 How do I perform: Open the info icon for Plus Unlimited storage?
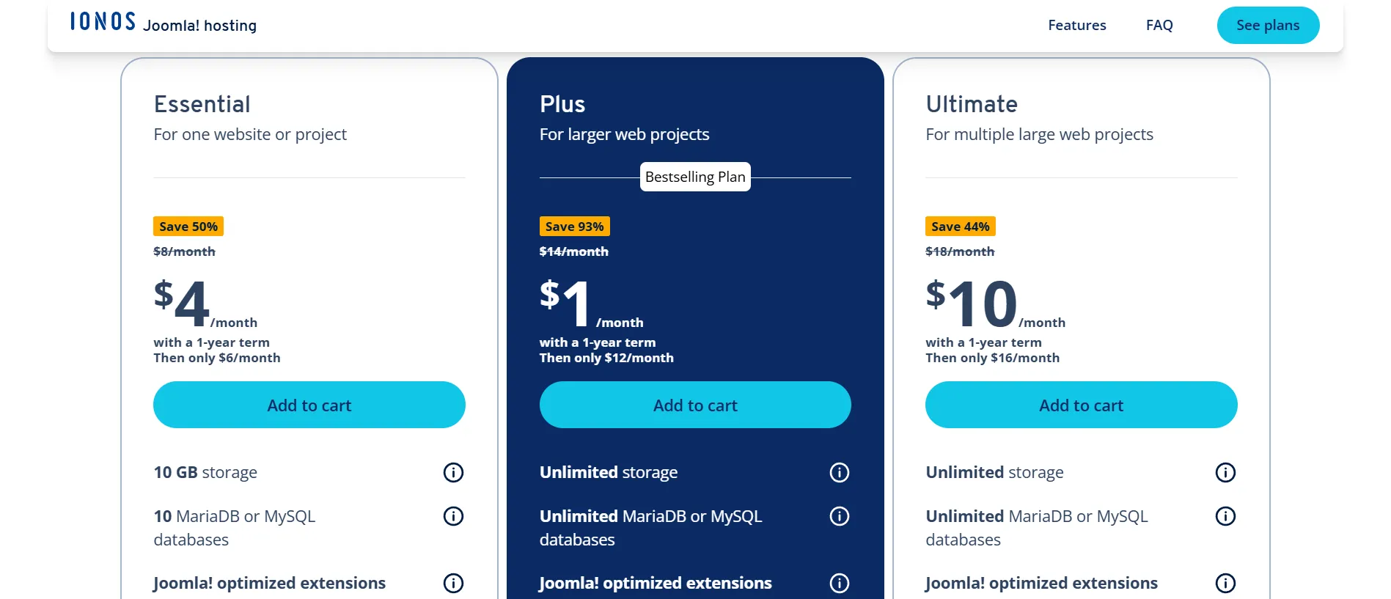pyautogui.click(x=840, y=472)
